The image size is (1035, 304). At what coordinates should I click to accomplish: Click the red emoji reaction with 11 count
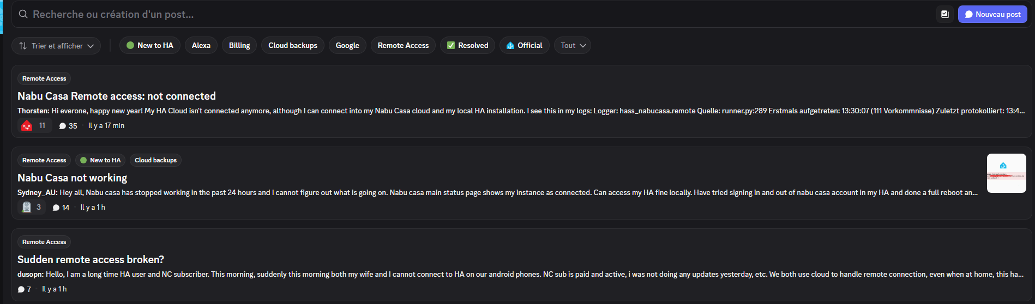coord(27,126)
